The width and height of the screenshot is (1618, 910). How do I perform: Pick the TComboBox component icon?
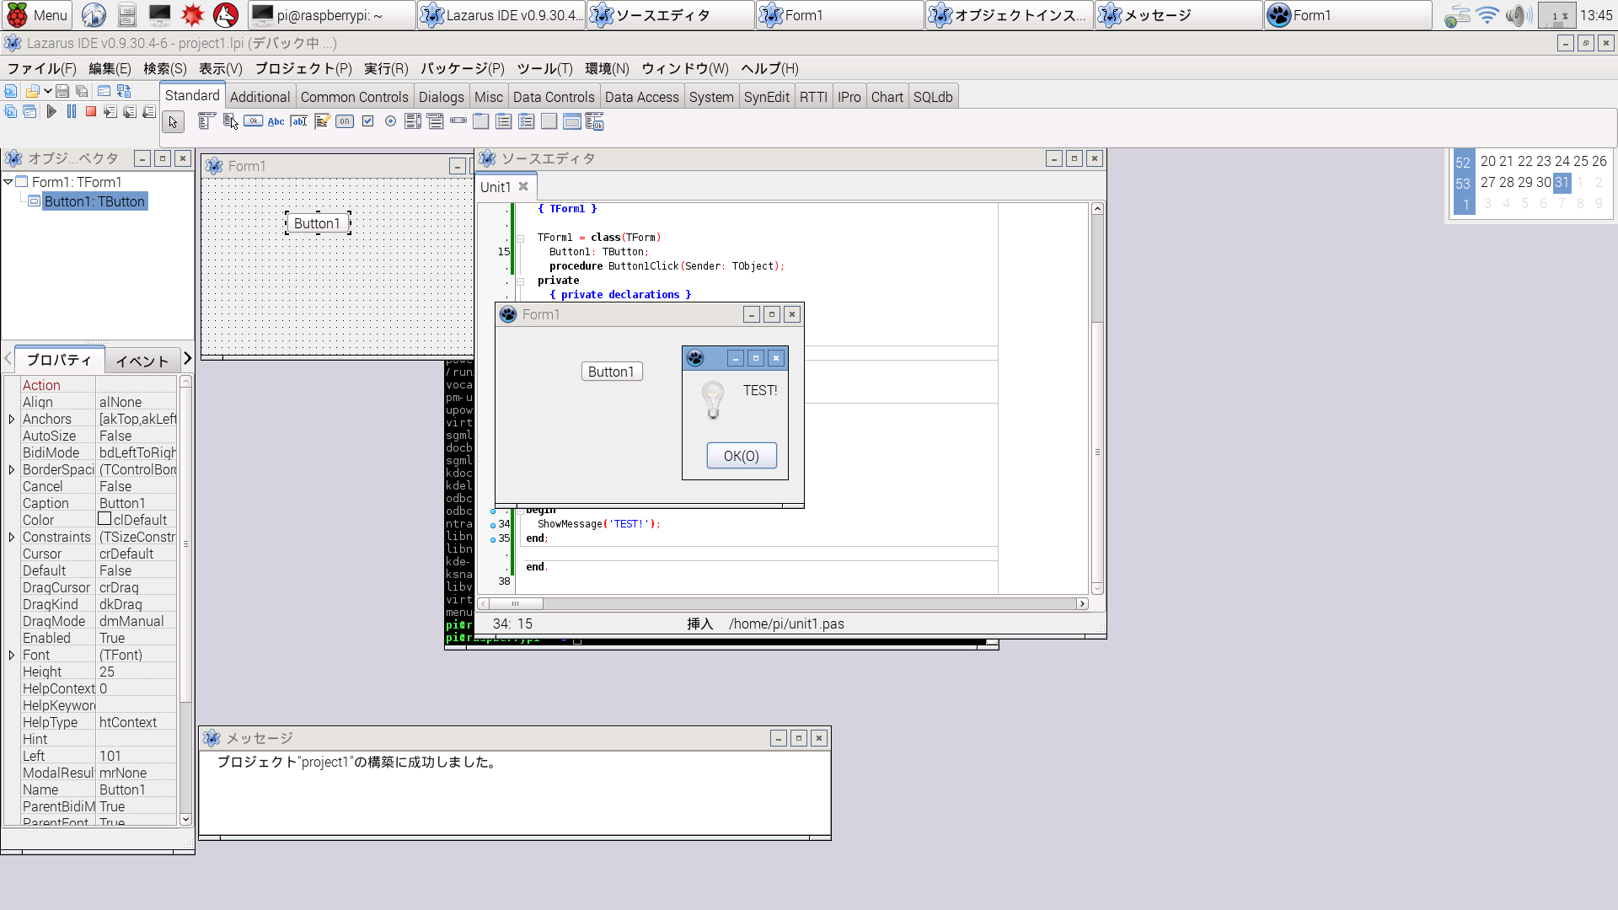pyautogui.click(x=436, y=121)
